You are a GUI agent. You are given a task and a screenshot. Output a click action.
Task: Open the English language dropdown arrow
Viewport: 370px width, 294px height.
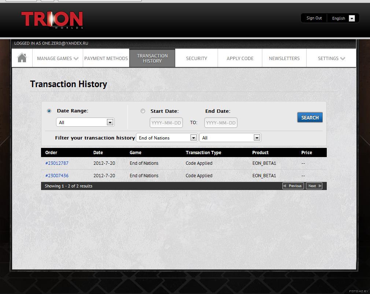(352, 18)
